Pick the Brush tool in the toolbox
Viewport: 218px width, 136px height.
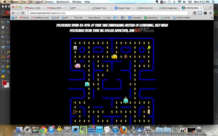[x=3, y=62]
